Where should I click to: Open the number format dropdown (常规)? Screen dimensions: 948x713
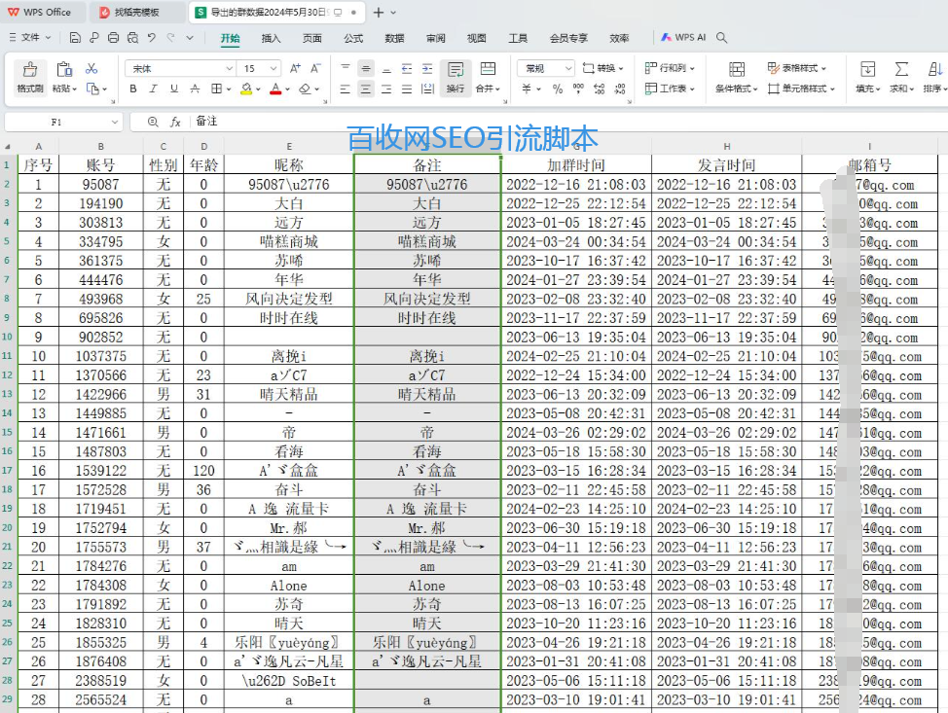[x=567, y=68]
